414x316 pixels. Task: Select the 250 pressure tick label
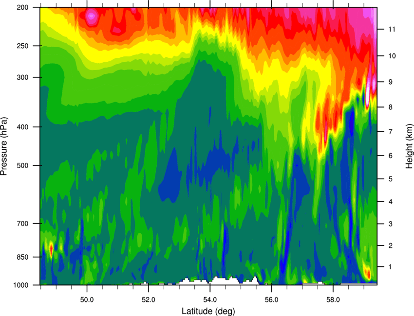pyautogui.click(x=22, y=46)
